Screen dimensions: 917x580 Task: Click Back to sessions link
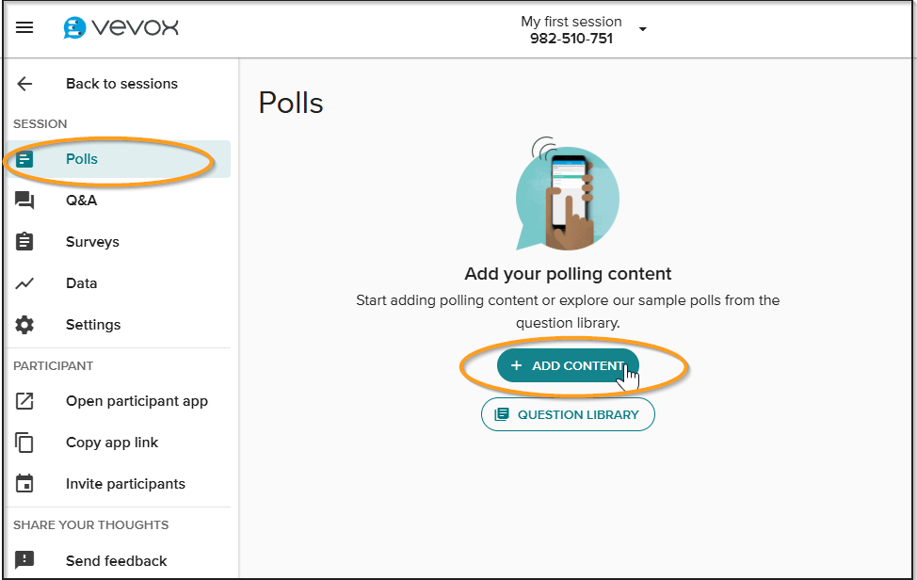pyautogui.click(x=121, y=84)
